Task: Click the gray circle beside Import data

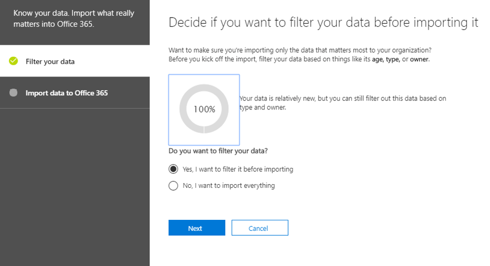Action: pyautogui.click(x=14, y=93)
